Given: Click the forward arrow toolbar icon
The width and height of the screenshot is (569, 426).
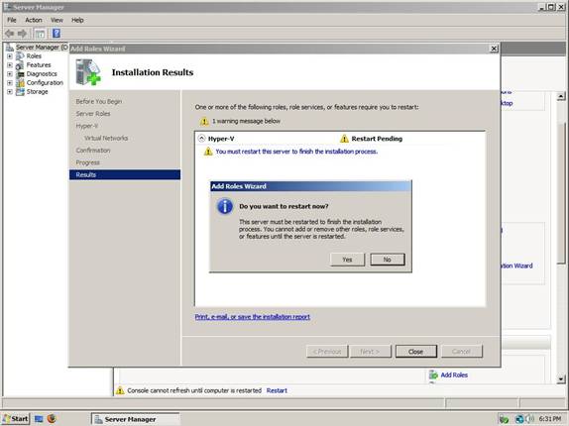Looking at the screenshot, I should [x=22, y=34].
